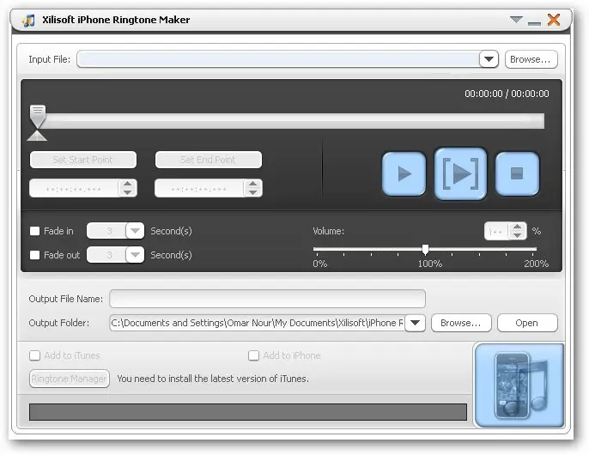Open the Input File dropdown list
The height and width of the screenshot is (455, 589).
[489, 59]
